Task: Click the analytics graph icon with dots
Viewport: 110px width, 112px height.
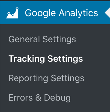Action: point(12,13)
